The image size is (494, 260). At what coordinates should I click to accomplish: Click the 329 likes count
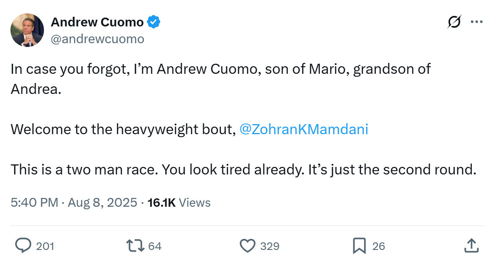[270, 246]
